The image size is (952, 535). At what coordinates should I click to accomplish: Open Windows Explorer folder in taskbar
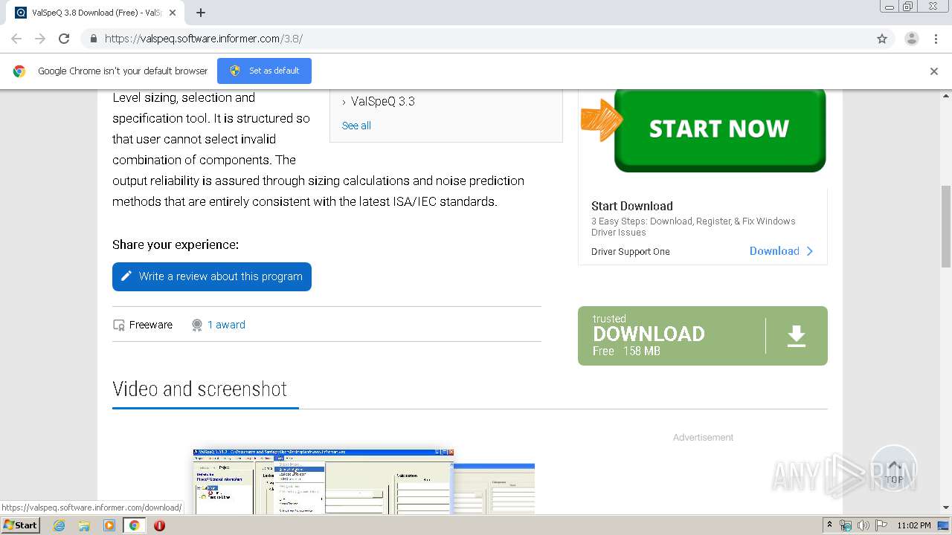(x=84, y=525)
